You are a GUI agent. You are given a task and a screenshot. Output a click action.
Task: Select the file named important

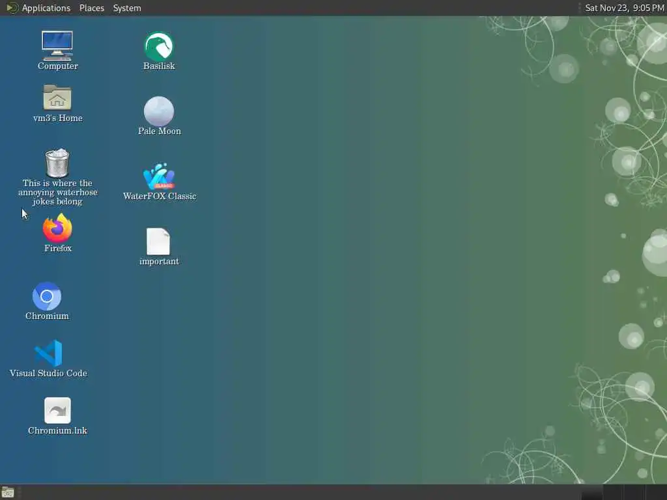point(159,242)
